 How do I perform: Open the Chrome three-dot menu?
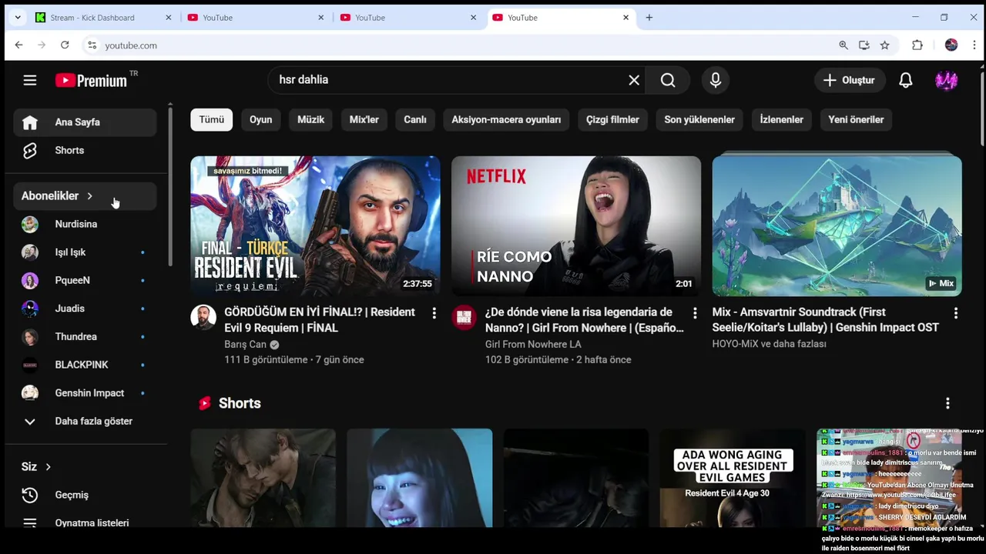tap(974, 45)
